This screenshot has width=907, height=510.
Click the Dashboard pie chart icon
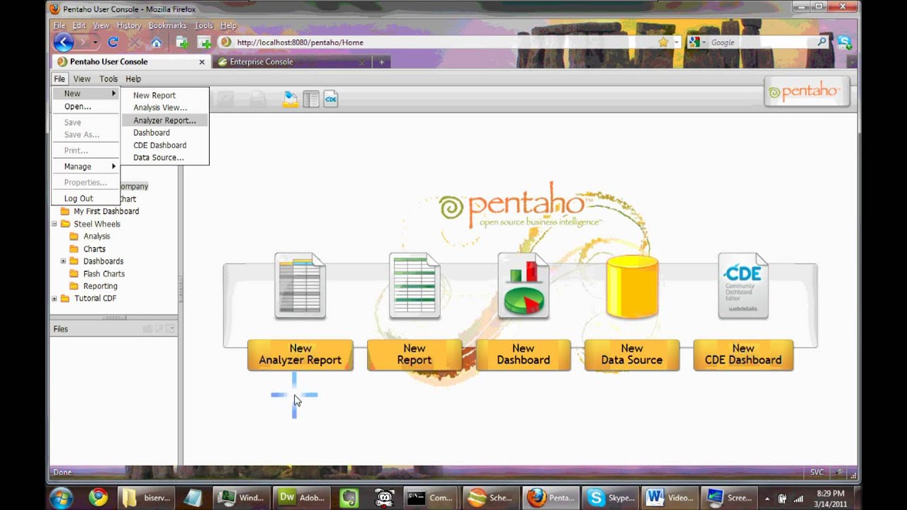coord(524,285)
